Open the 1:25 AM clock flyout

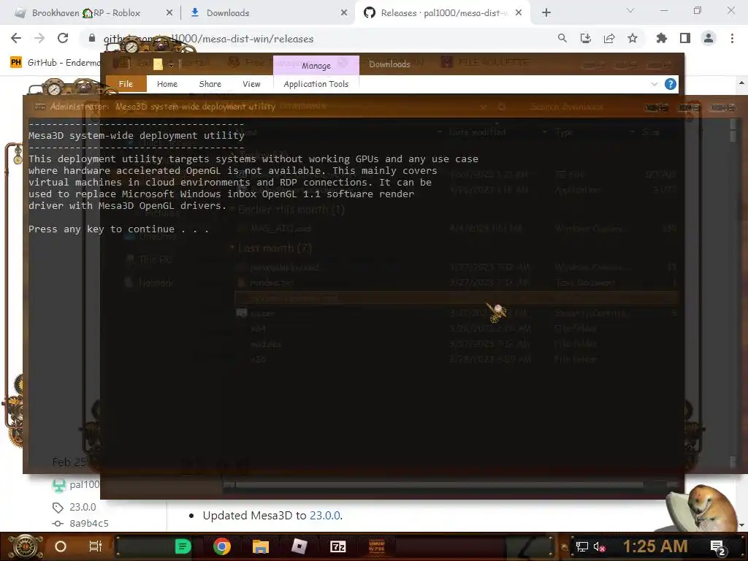pyautogui.click(x=655, y=546)
